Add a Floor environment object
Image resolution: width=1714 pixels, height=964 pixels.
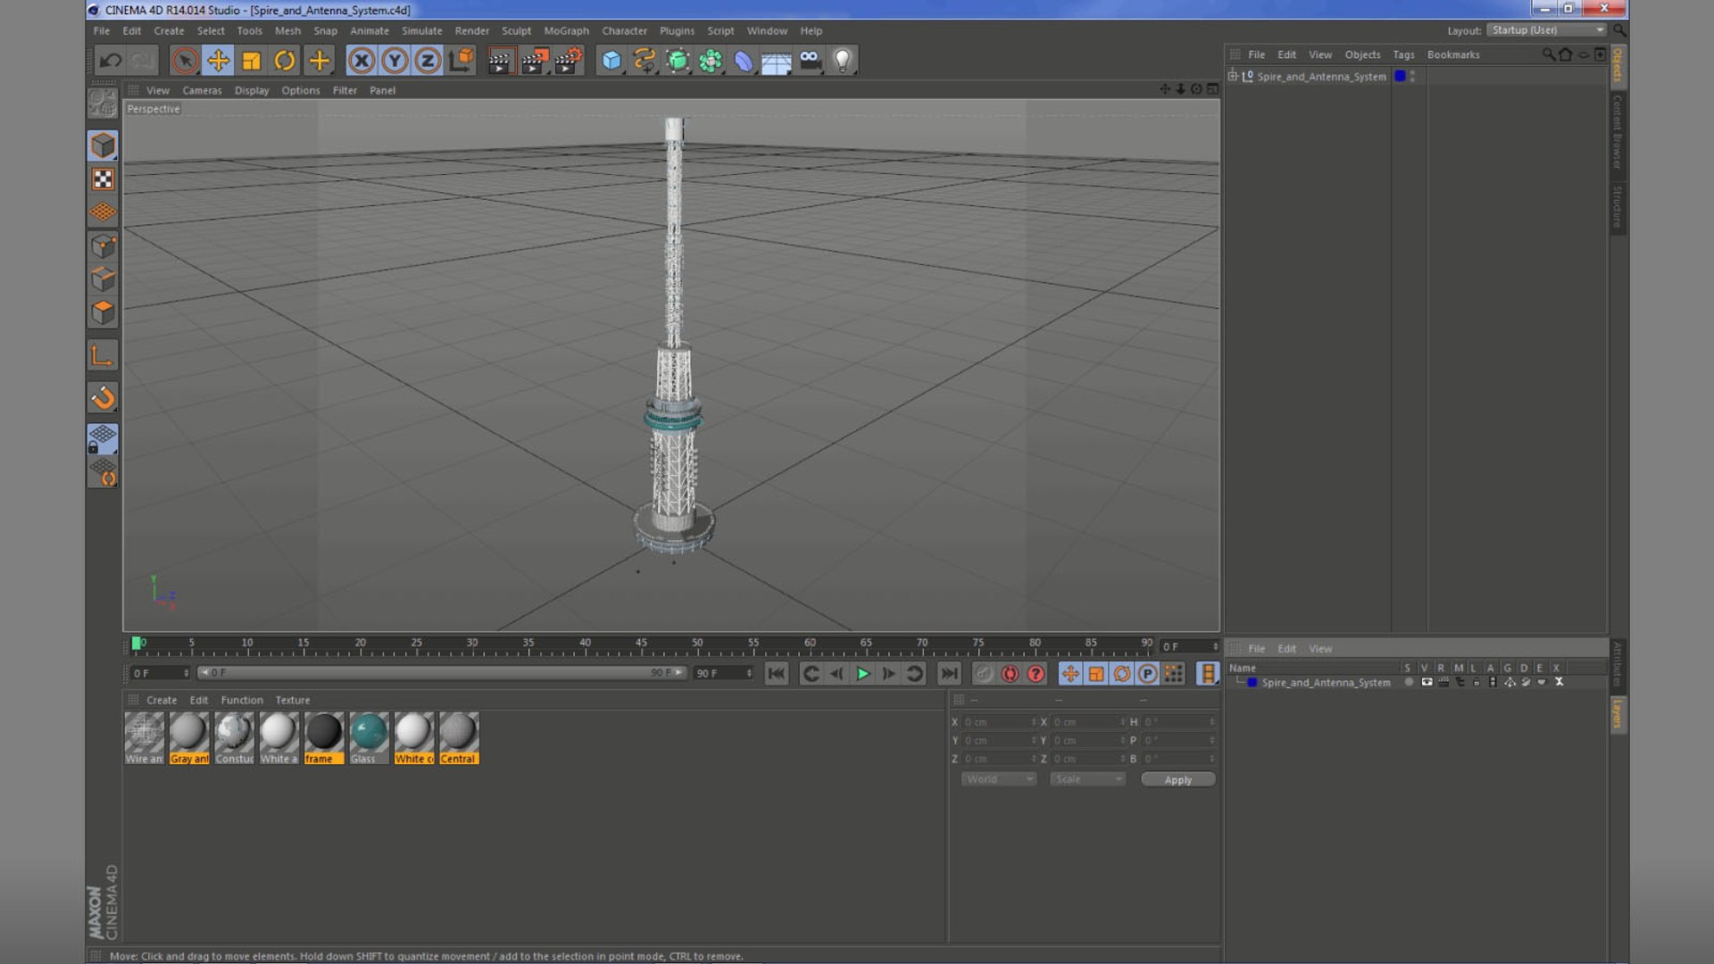pyautogui.click(x=776, y=61)
